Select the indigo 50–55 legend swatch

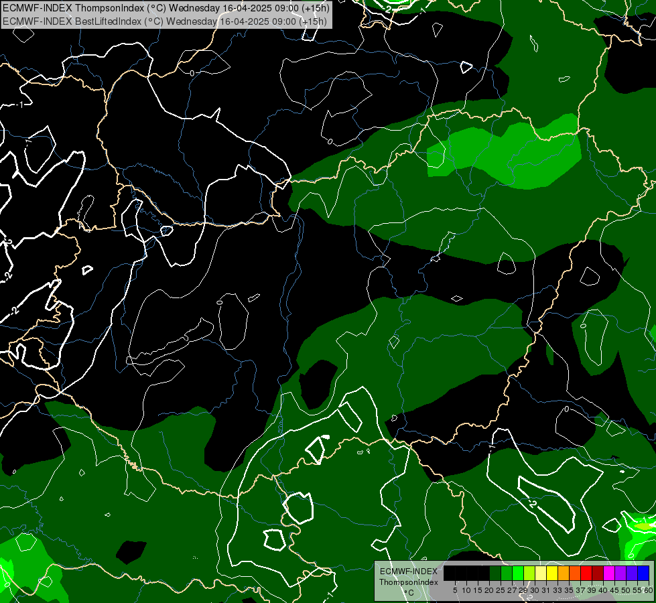pyautogui.click(x=632, y=573)
